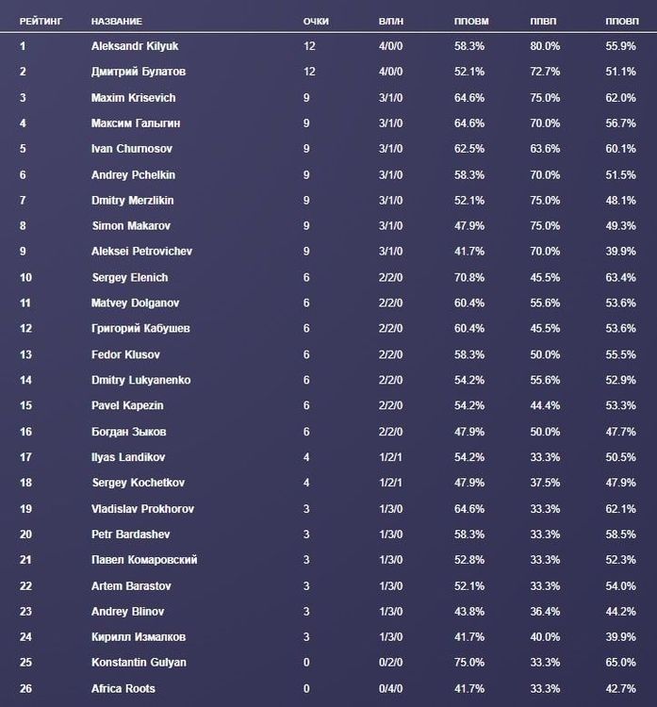Sort by the ППОВП column header
The height and width of the screenshot is (707, 657).
621,21
